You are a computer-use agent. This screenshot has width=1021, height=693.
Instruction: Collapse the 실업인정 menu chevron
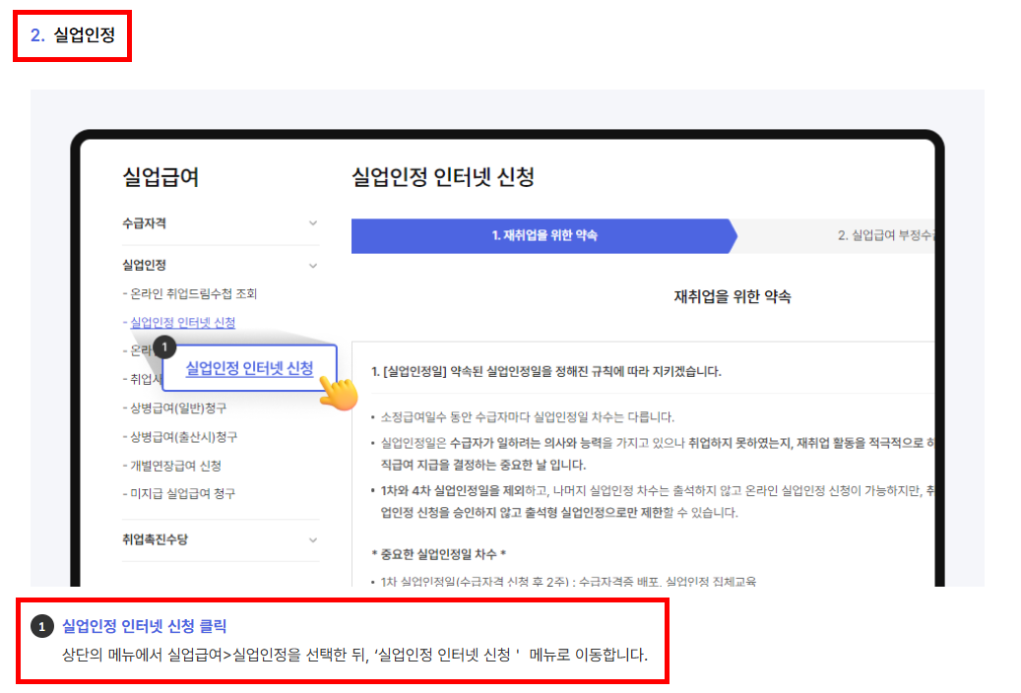click(314, 265)
